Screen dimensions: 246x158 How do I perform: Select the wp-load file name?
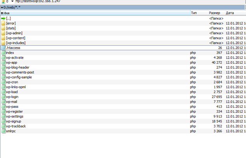(x=12, y=92)
